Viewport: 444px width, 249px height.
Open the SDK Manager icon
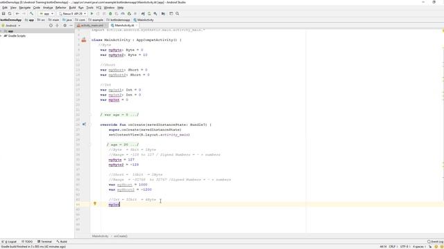point(155,14)
